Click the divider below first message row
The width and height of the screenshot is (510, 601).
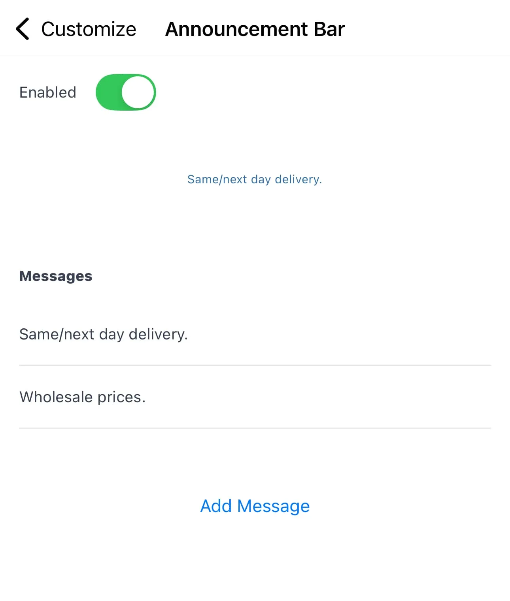(255, 365)
